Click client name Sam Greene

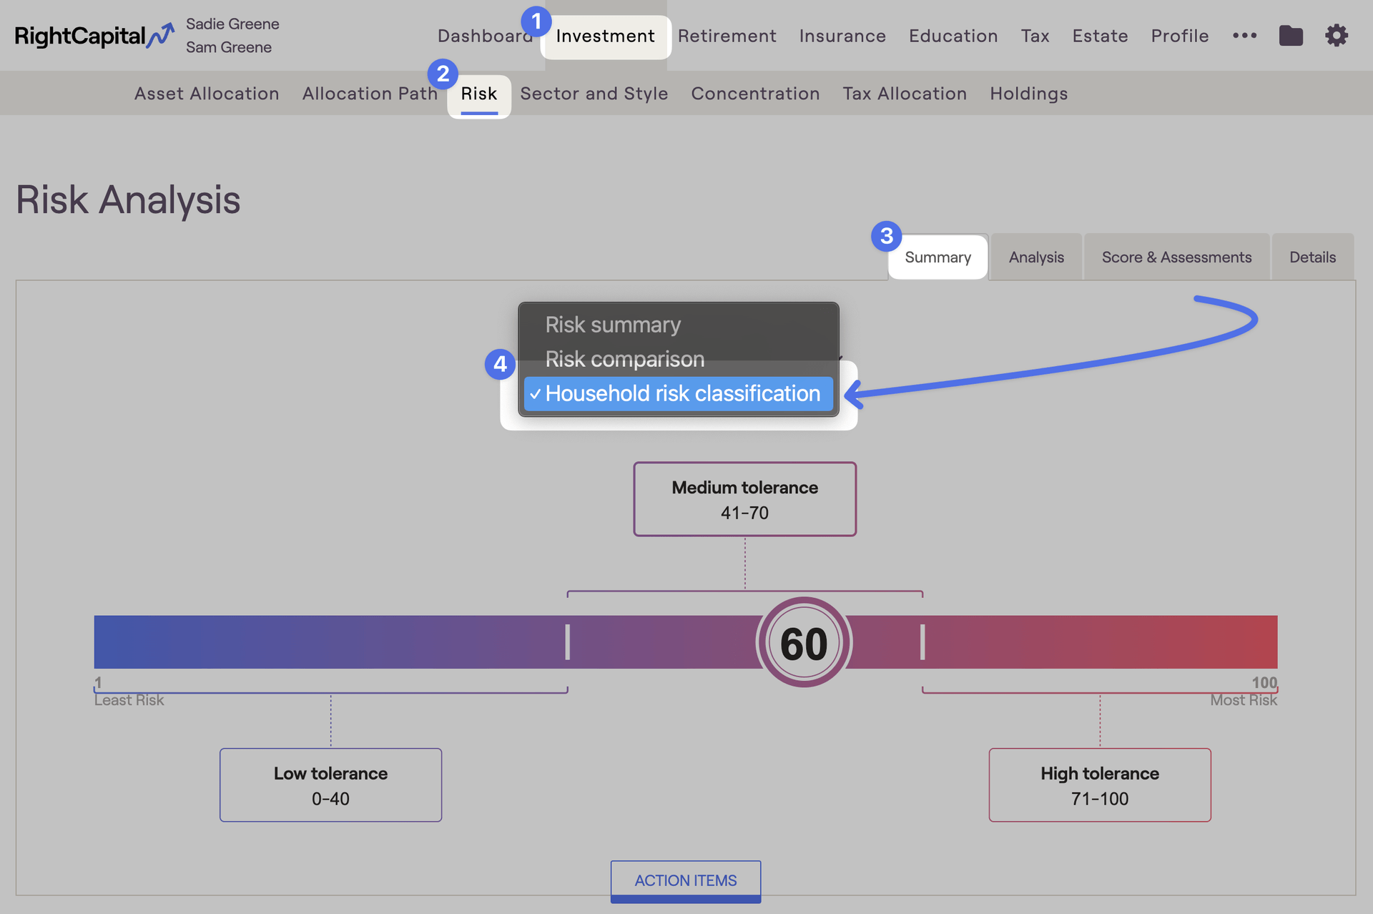(x=229, y=47)
